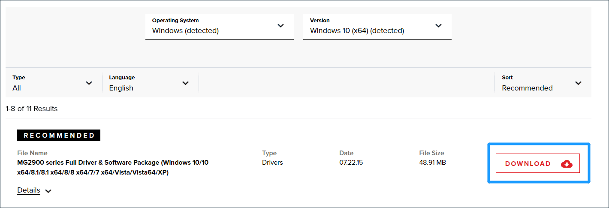The width and height of the screenshot is (609, 208).
Task: Click the 'File Size' column label
Action: 432,153
